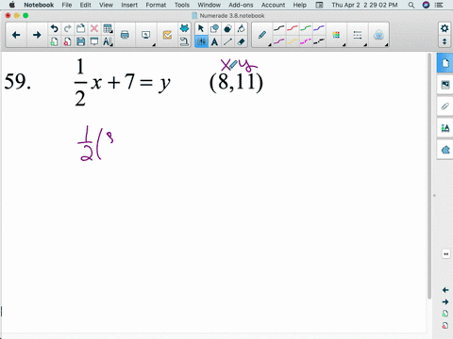
Task: Click the bottom-right next page arrow
Action: 445,302
